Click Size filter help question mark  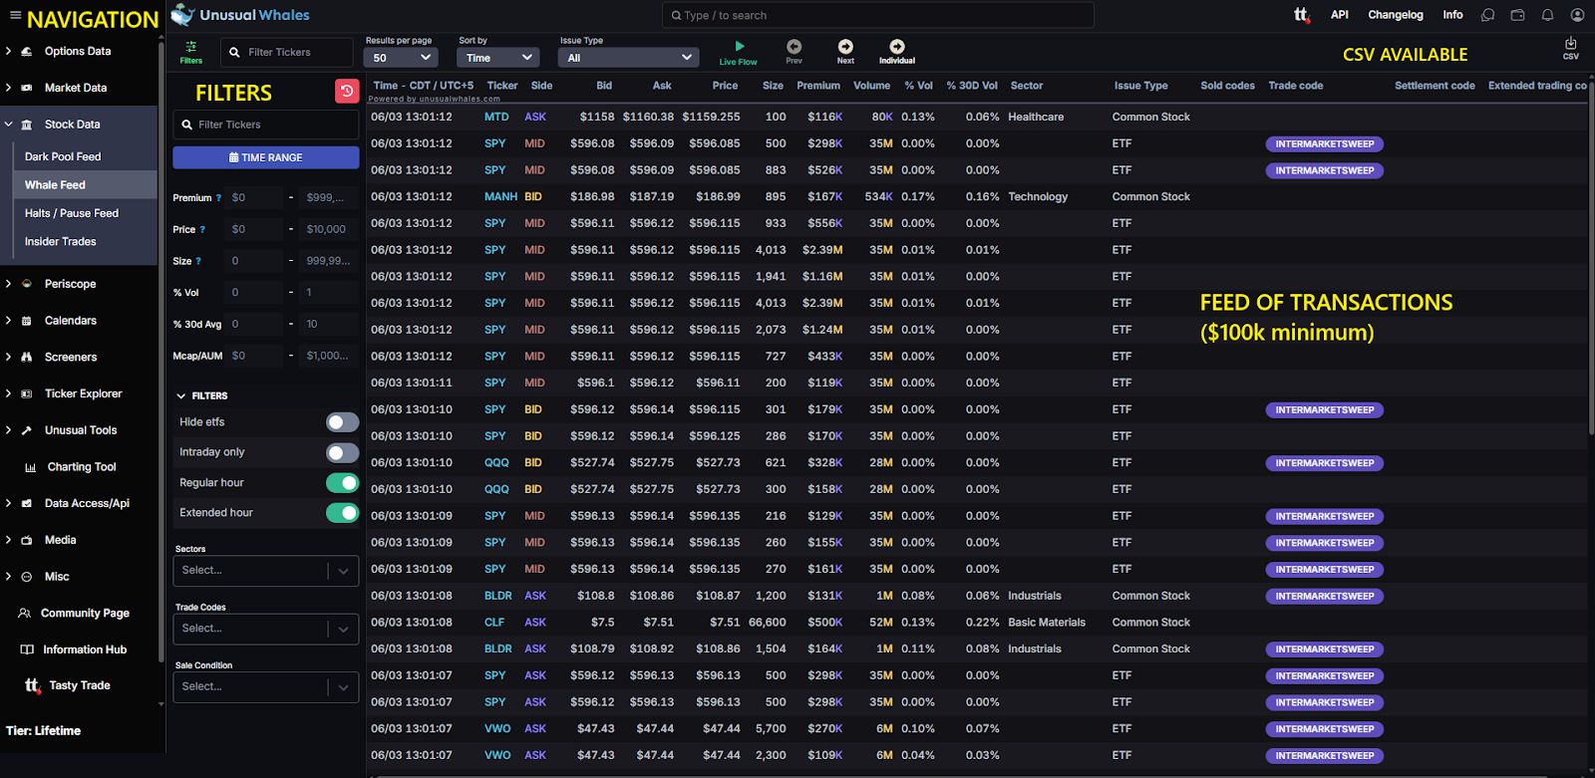pyautogui.click(x=197, y=262)
